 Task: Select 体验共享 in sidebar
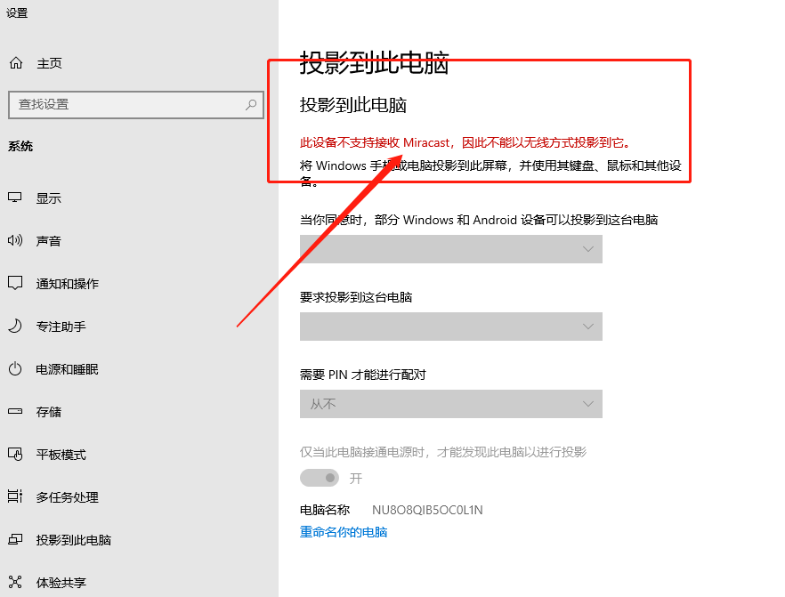pos(61,583)
